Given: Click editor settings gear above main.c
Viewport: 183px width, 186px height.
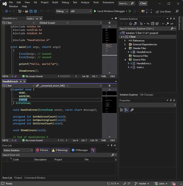Looking at the screenshot, I should click(116, 18).
